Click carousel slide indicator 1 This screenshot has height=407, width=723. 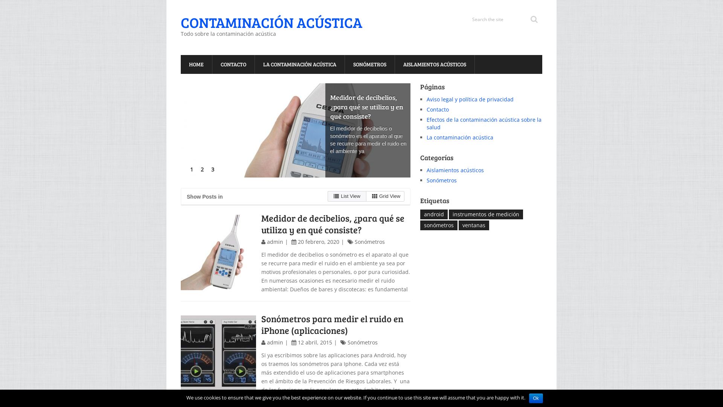[x=191, y=169]
